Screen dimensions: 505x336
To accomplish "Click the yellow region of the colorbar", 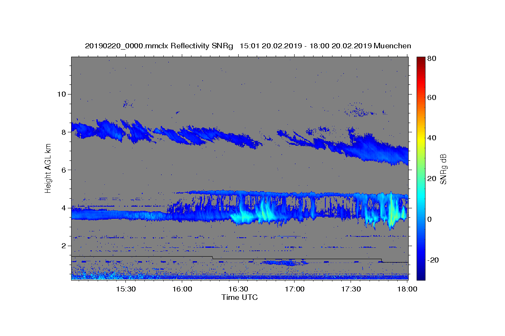I will tap(421, 139).
